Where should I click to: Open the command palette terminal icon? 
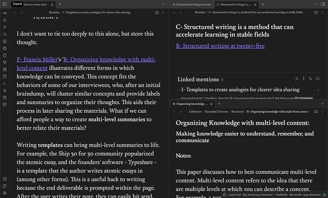5,83
